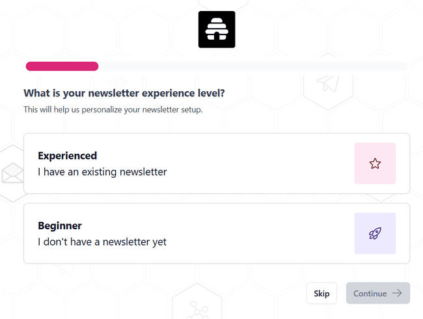Screen dimensions: 423x319
Task: Click the rocket icon in Beginner card
Action: [x=375, y=233]
